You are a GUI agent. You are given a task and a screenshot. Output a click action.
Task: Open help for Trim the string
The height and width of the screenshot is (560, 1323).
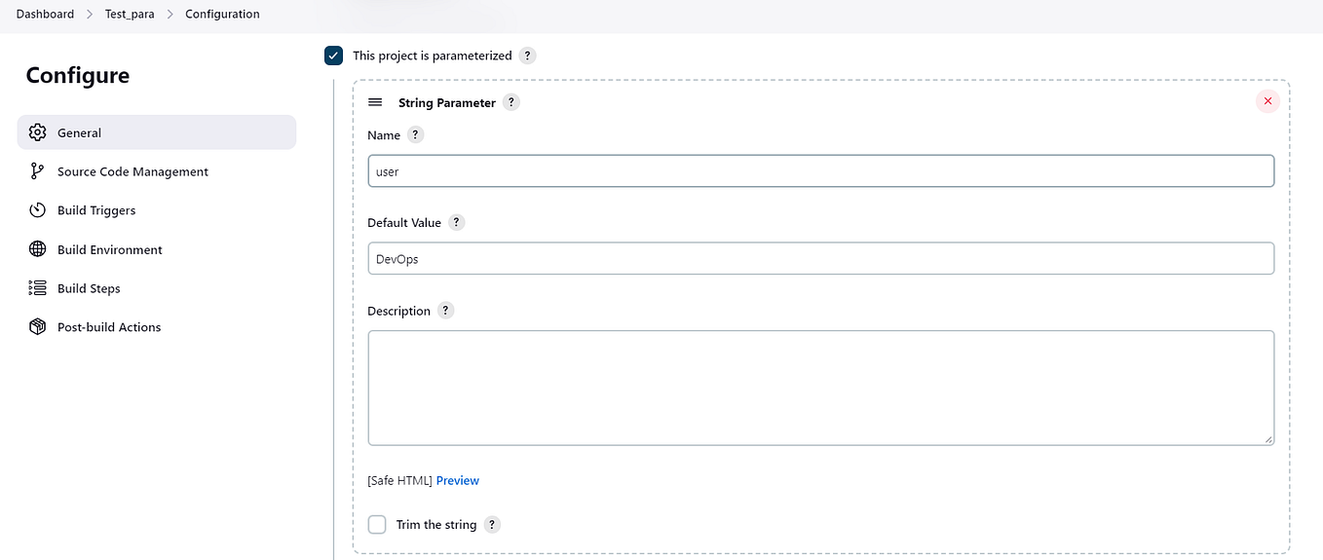point(492,525)
